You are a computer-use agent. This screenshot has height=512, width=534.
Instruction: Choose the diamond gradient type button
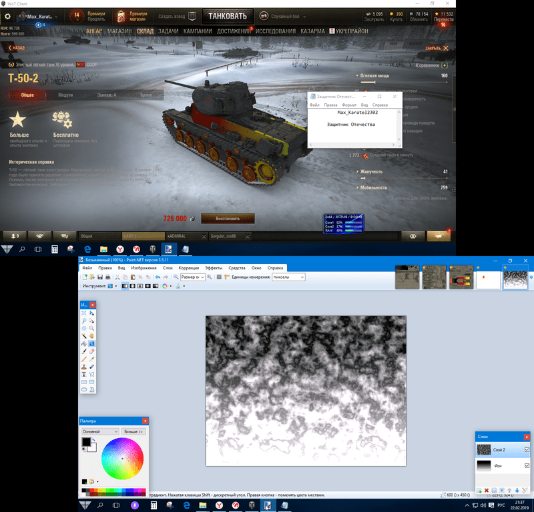point(140,286)
